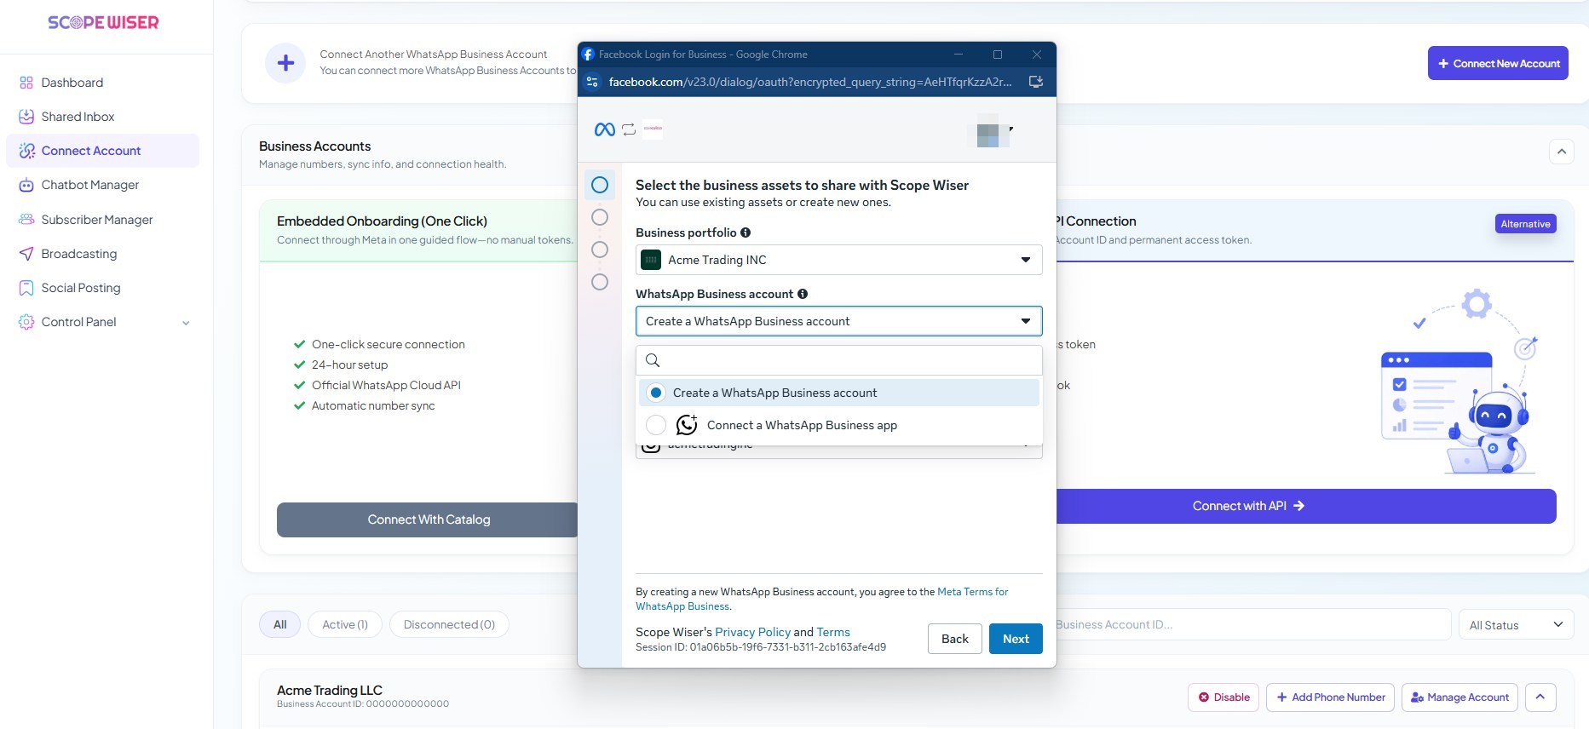1589x729 pixels.
Task: Click the Chatbot Manager robot icon
Action: [x=26, y=185]
